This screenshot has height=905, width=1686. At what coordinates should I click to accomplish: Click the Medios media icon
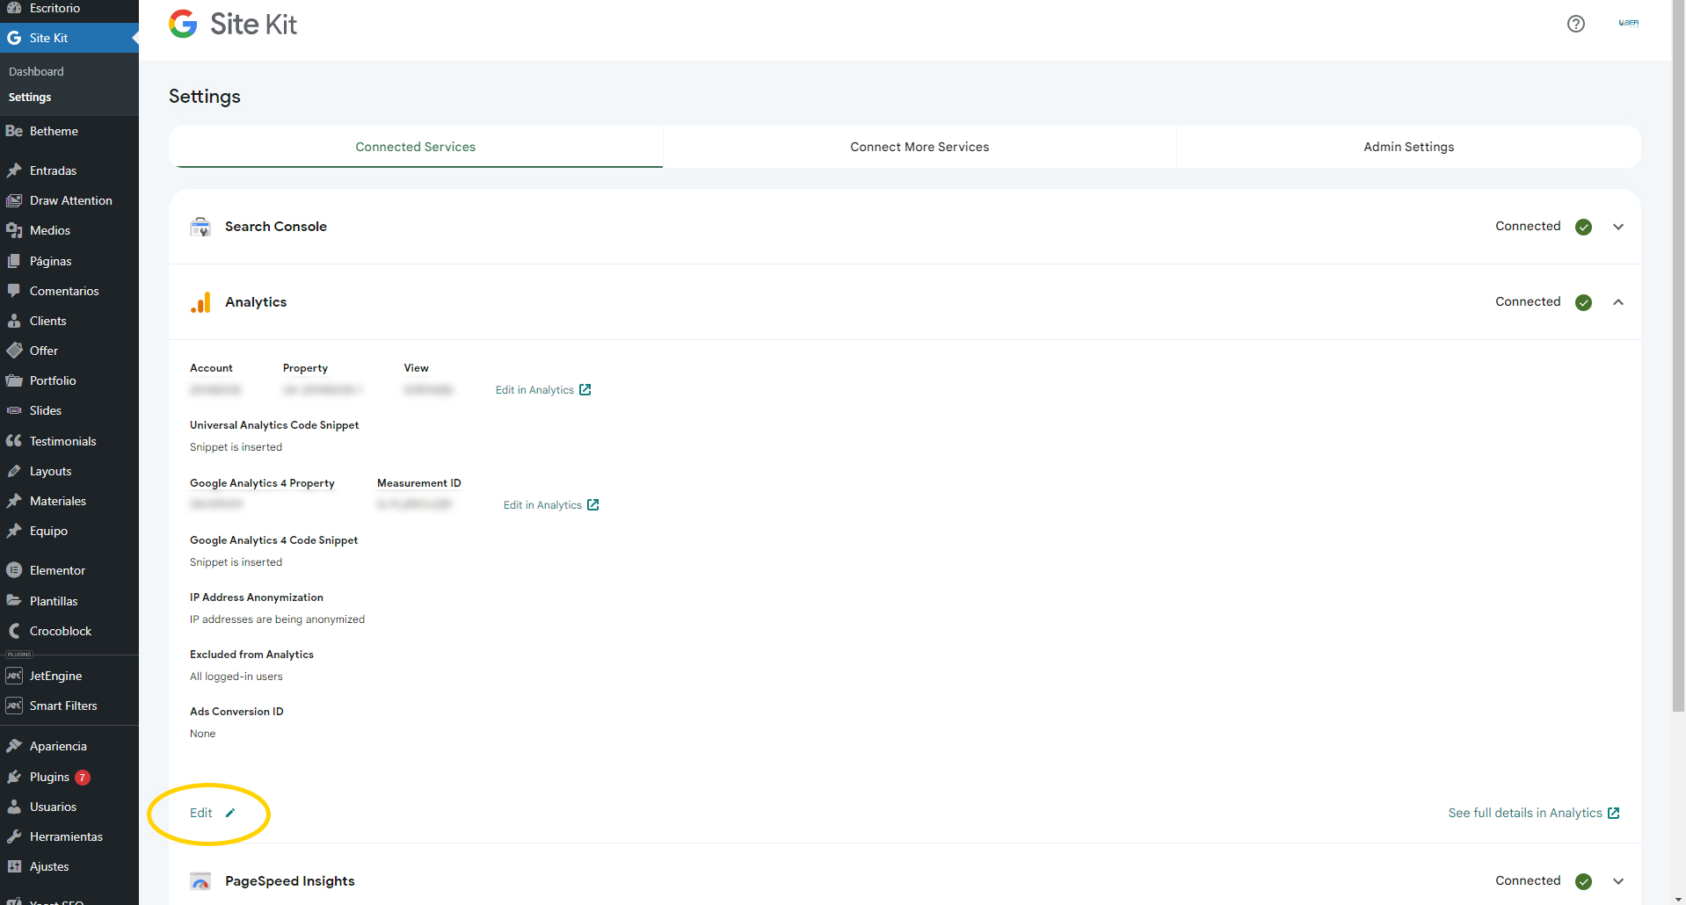[x=14, y=230]
